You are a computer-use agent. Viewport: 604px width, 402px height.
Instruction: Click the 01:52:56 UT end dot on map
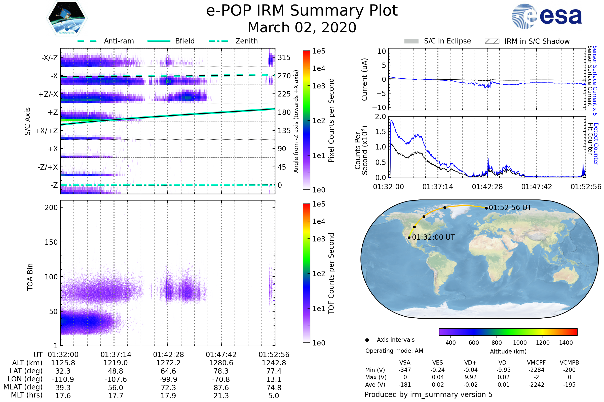click(x=486, y=208)
